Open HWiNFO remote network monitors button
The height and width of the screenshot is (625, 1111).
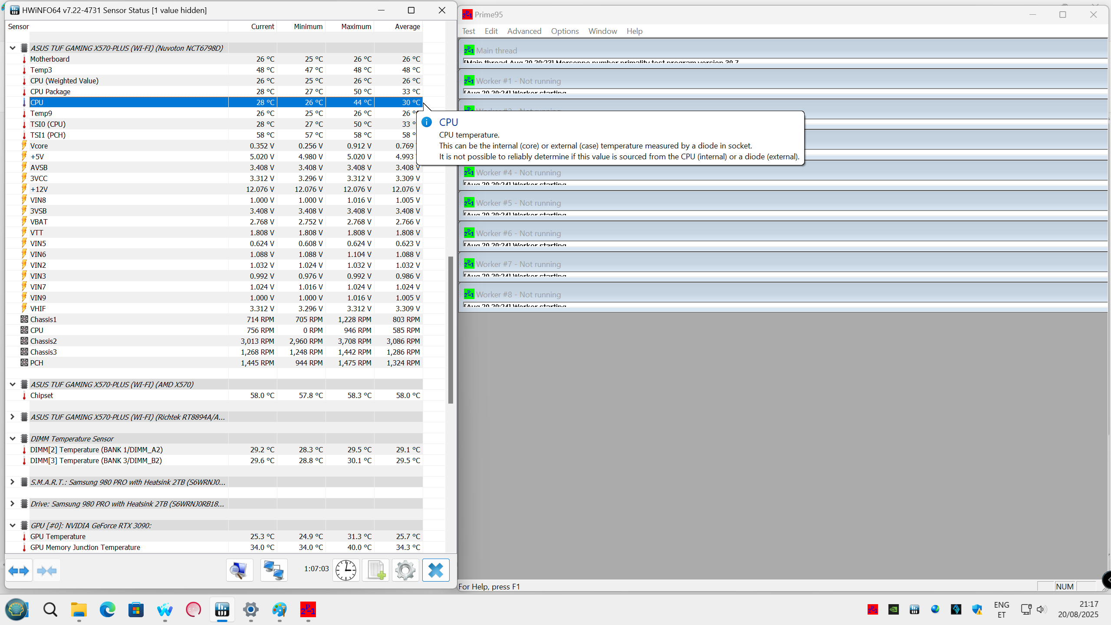point(274,570)
